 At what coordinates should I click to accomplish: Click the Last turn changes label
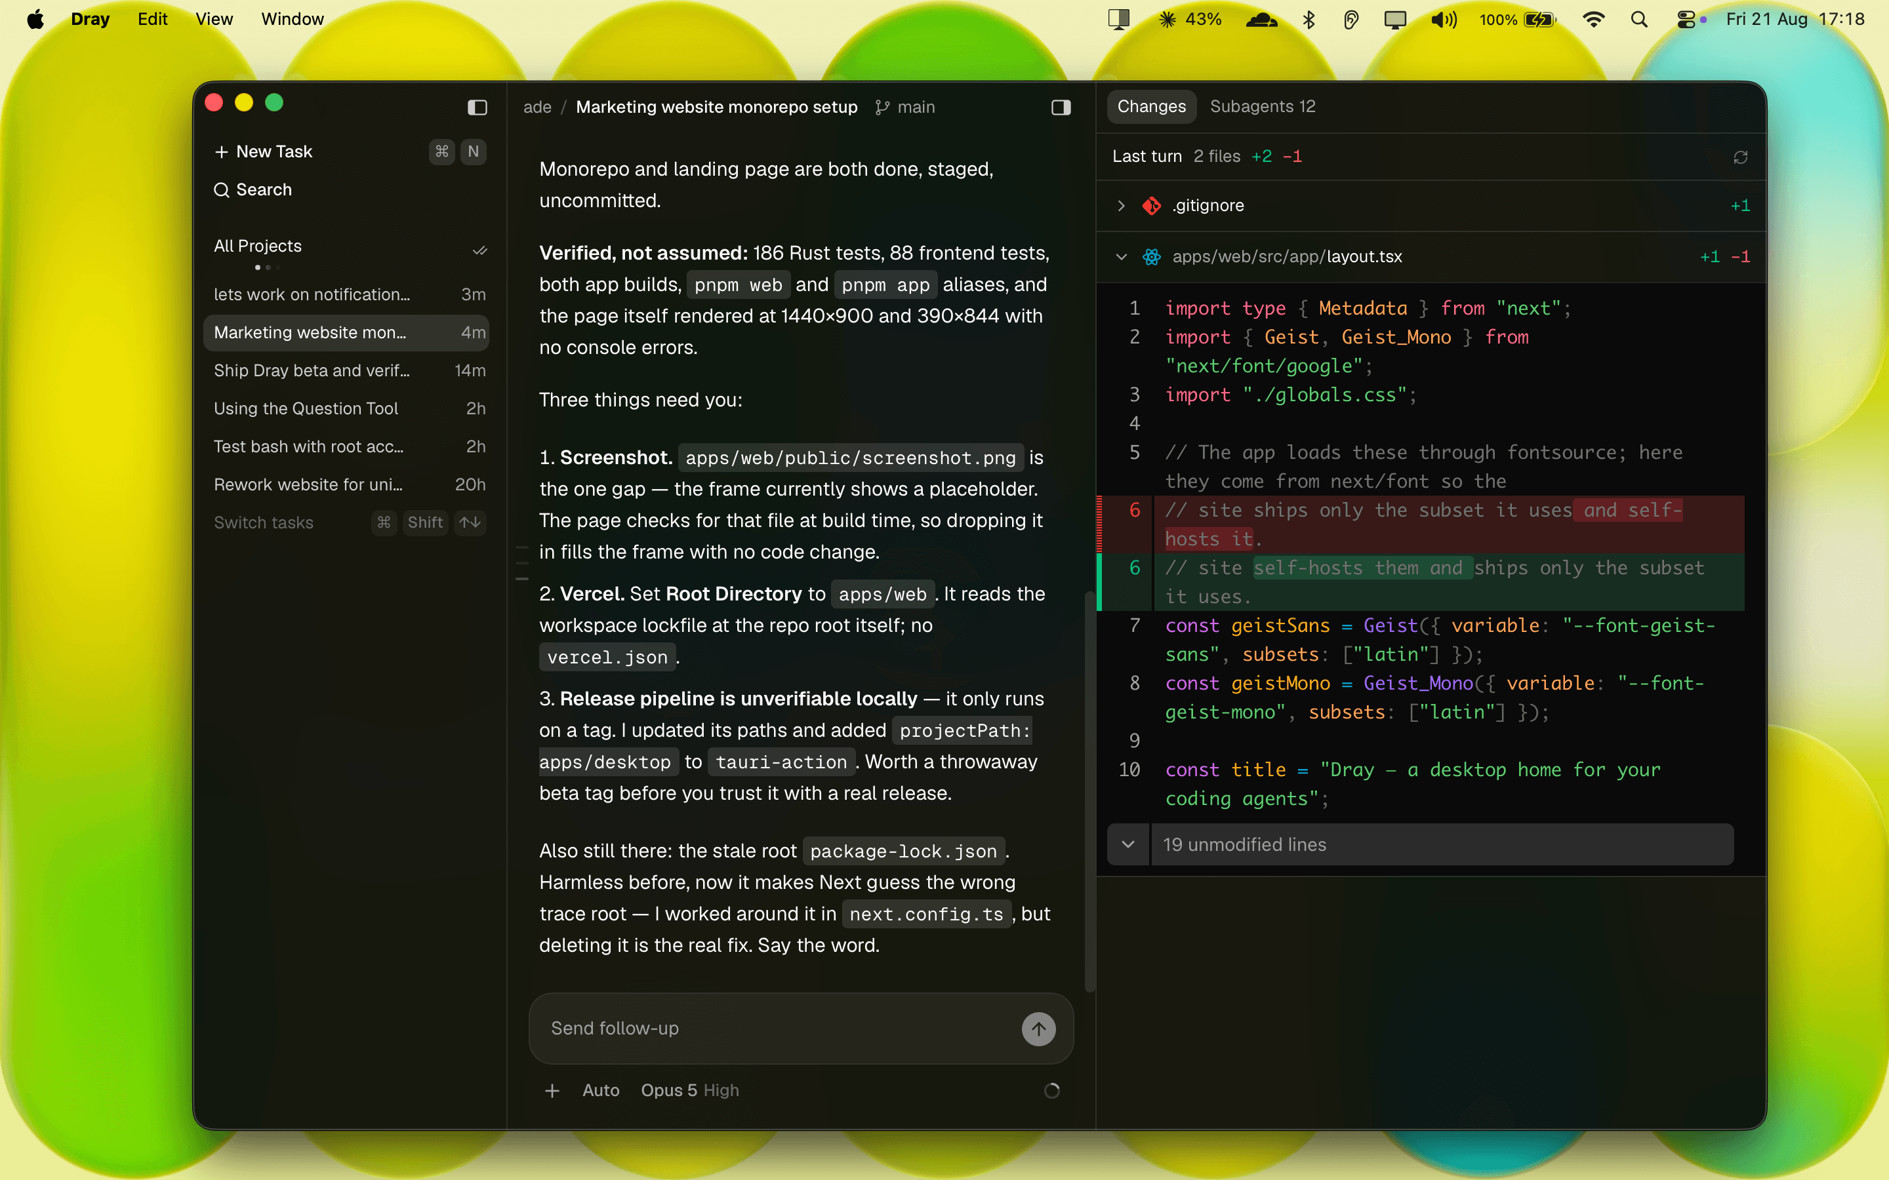tap(1147, 156)
